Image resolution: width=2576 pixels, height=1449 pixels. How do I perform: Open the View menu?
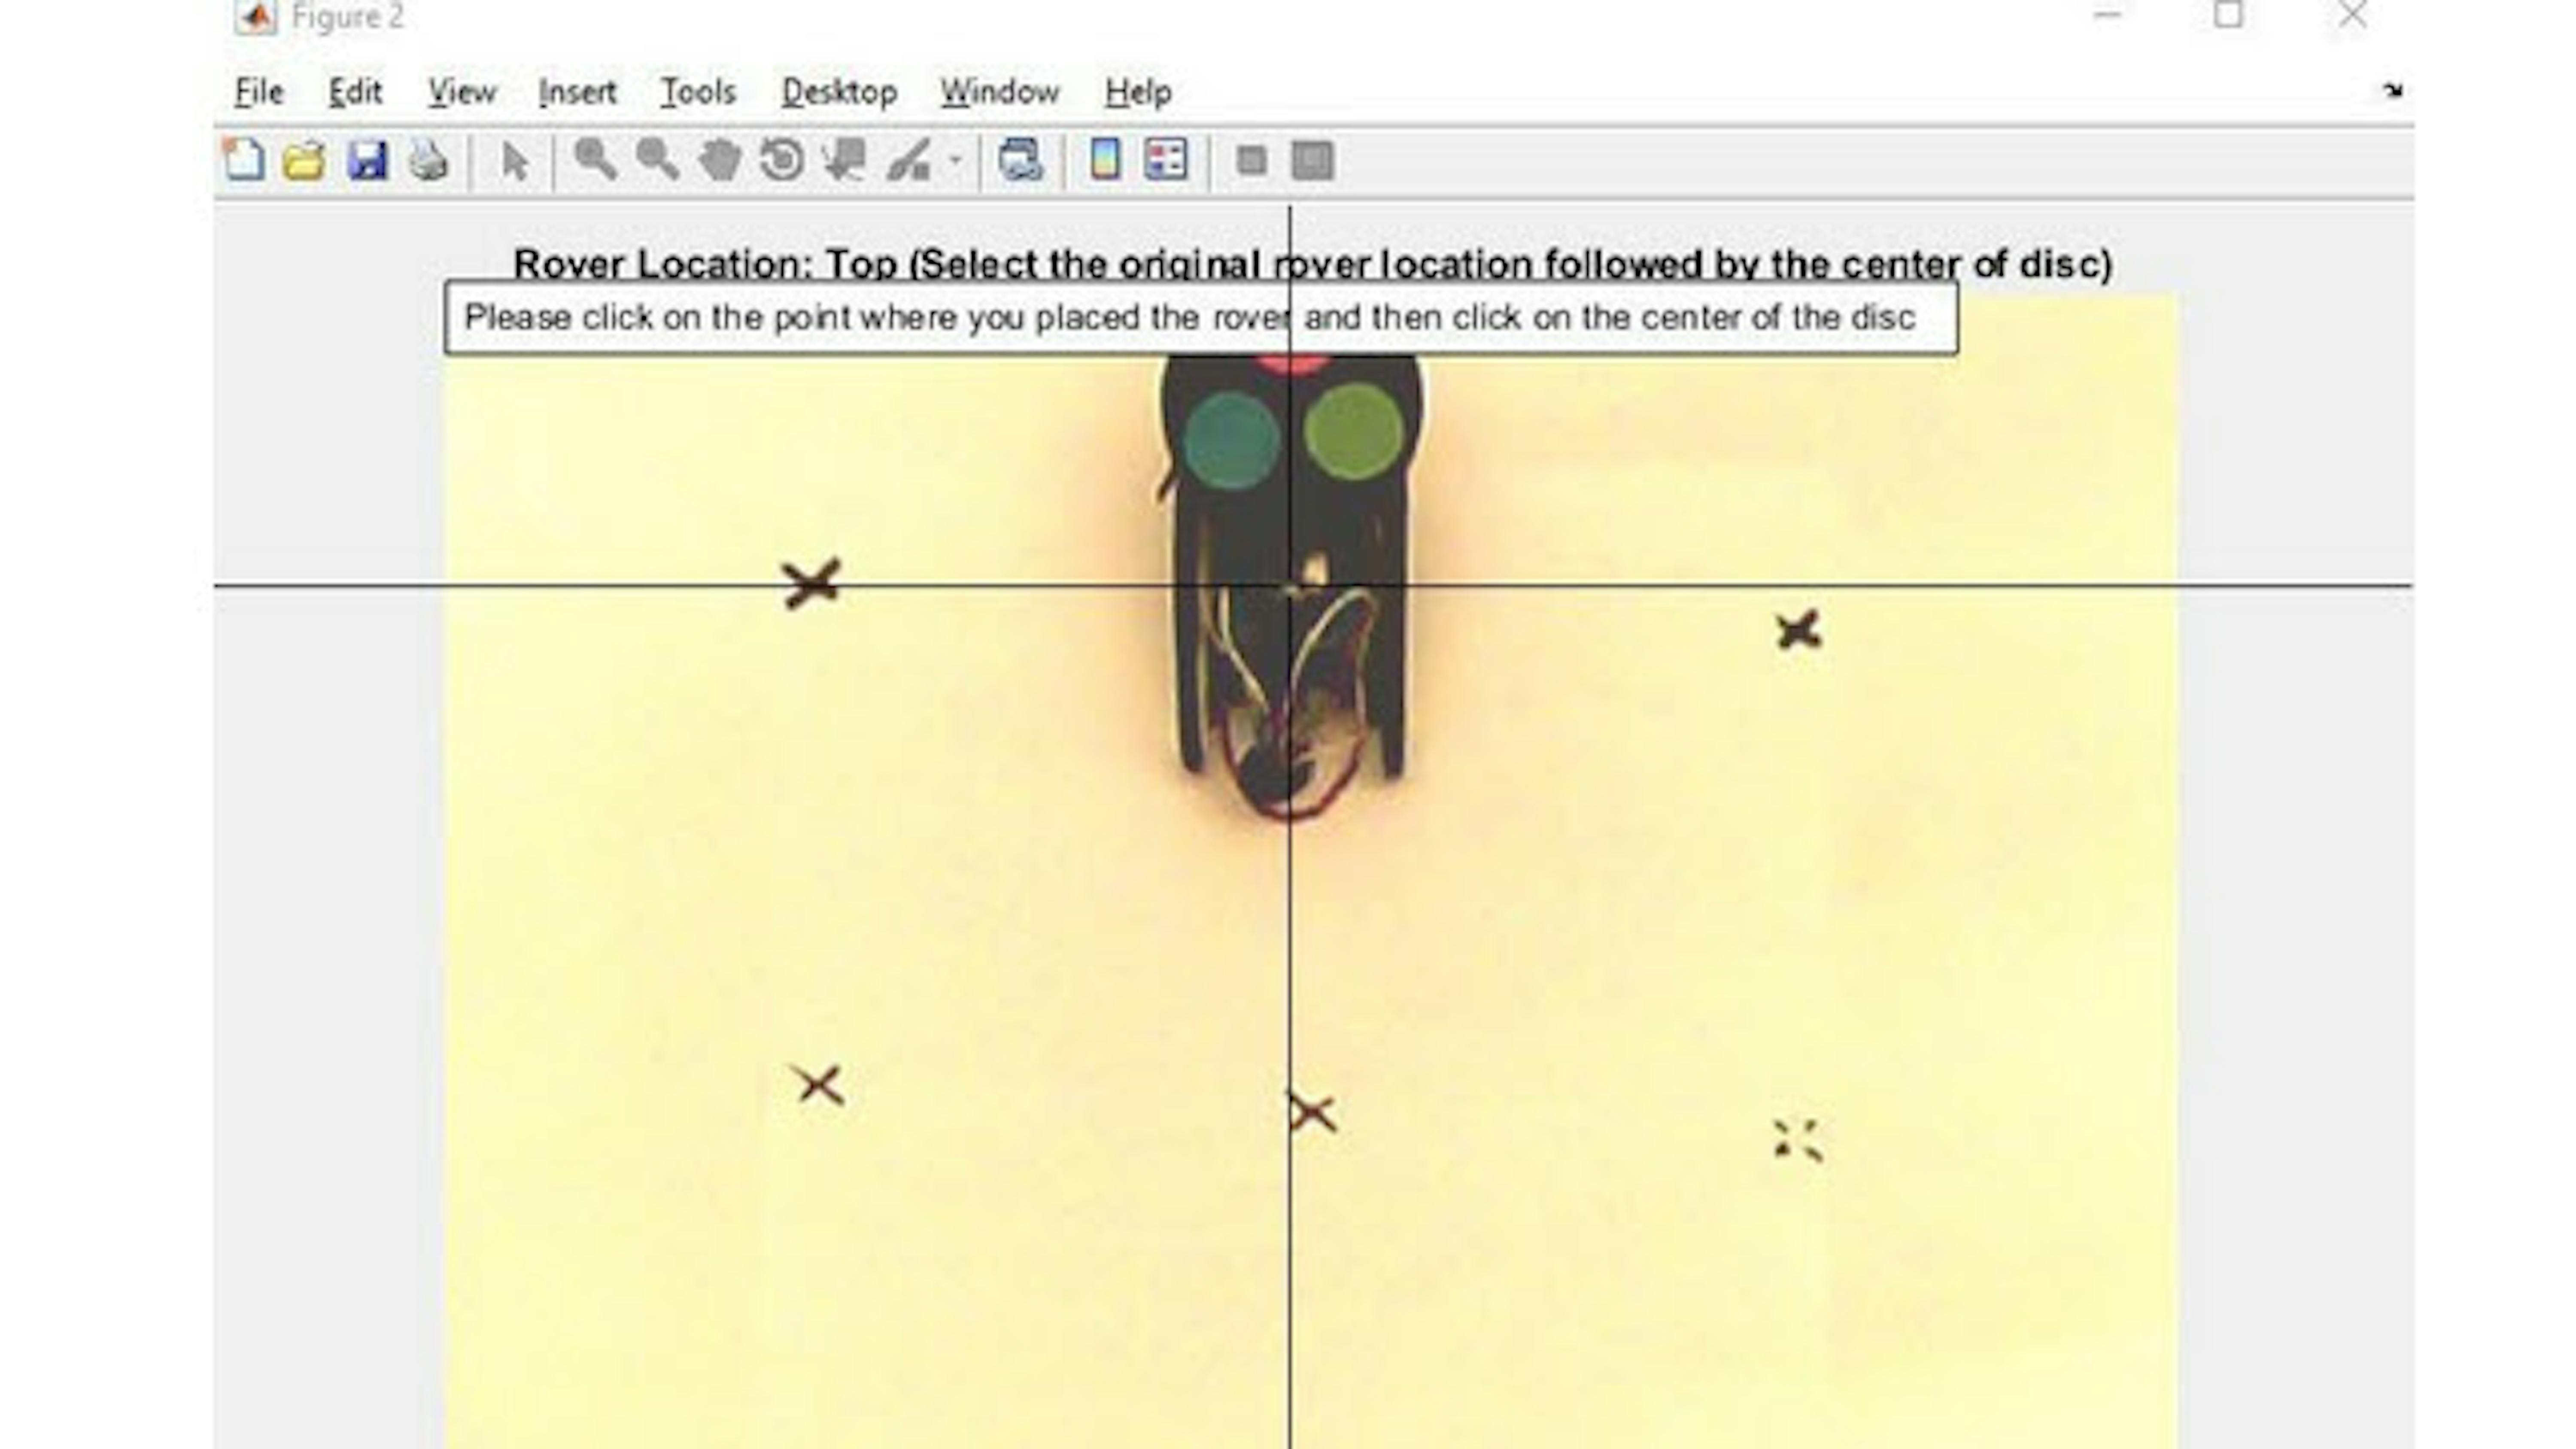click(462, 92)
